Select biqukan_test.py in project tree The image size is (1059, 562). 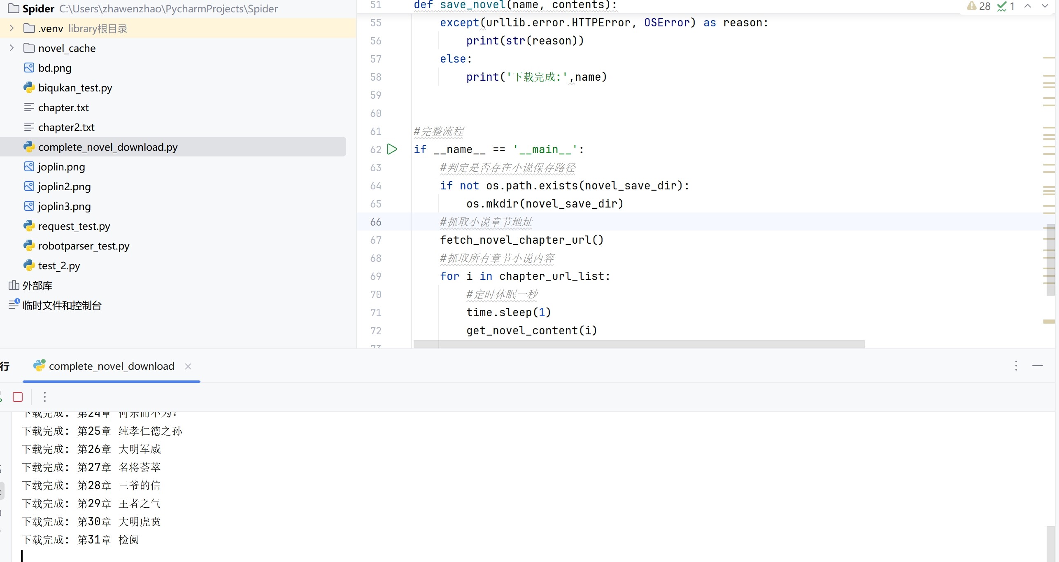[x=75, y=88]
